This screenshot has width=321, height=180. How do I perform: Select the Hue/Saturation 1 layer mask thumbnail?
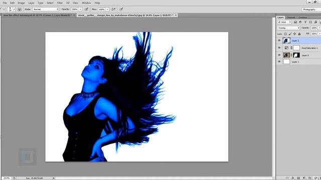(296, 48)
